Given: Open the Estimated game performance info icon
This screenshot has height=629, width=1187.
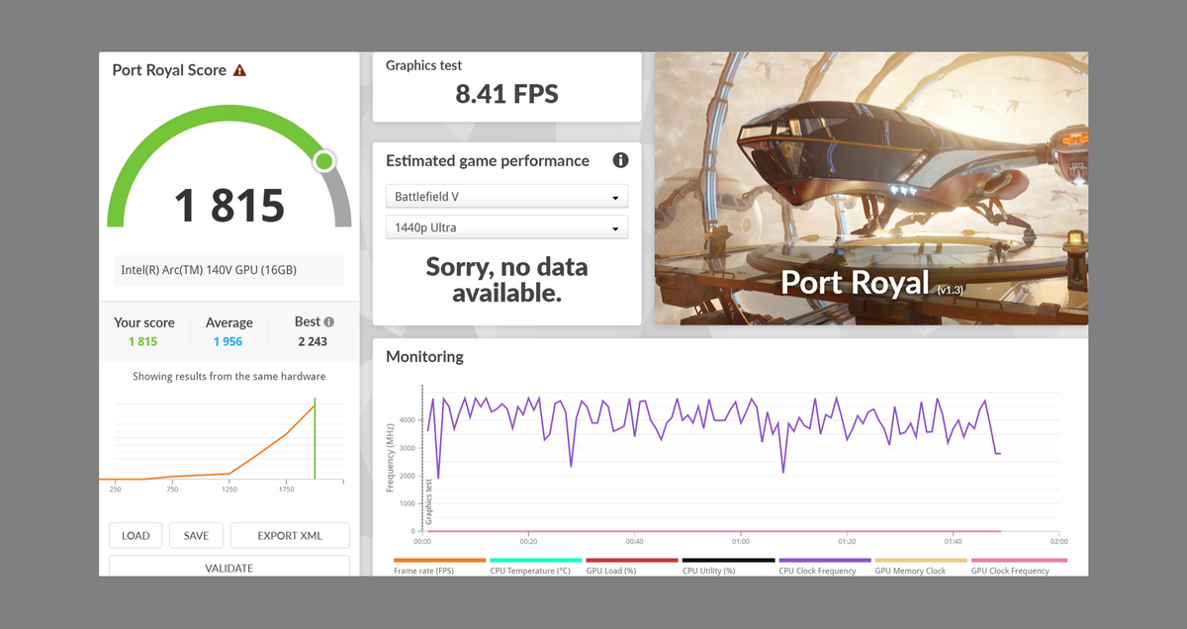Looking at the screenshot, I should pyautogui.click(x=620, y=160).
